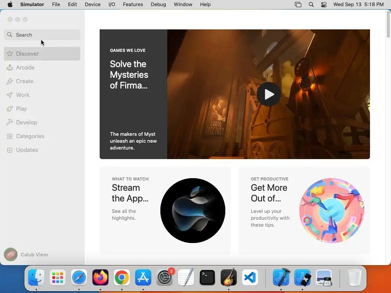Click the Apple event logo thumbnail
391x293 pixels.
click(x=193, y=211)
